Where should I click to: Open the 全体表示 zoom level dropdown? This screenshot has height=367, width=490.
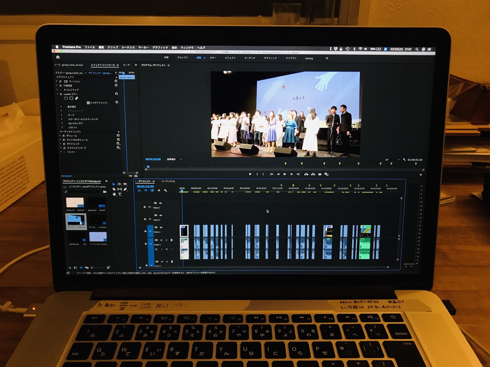pyautogui.click(x=174, y=159)
